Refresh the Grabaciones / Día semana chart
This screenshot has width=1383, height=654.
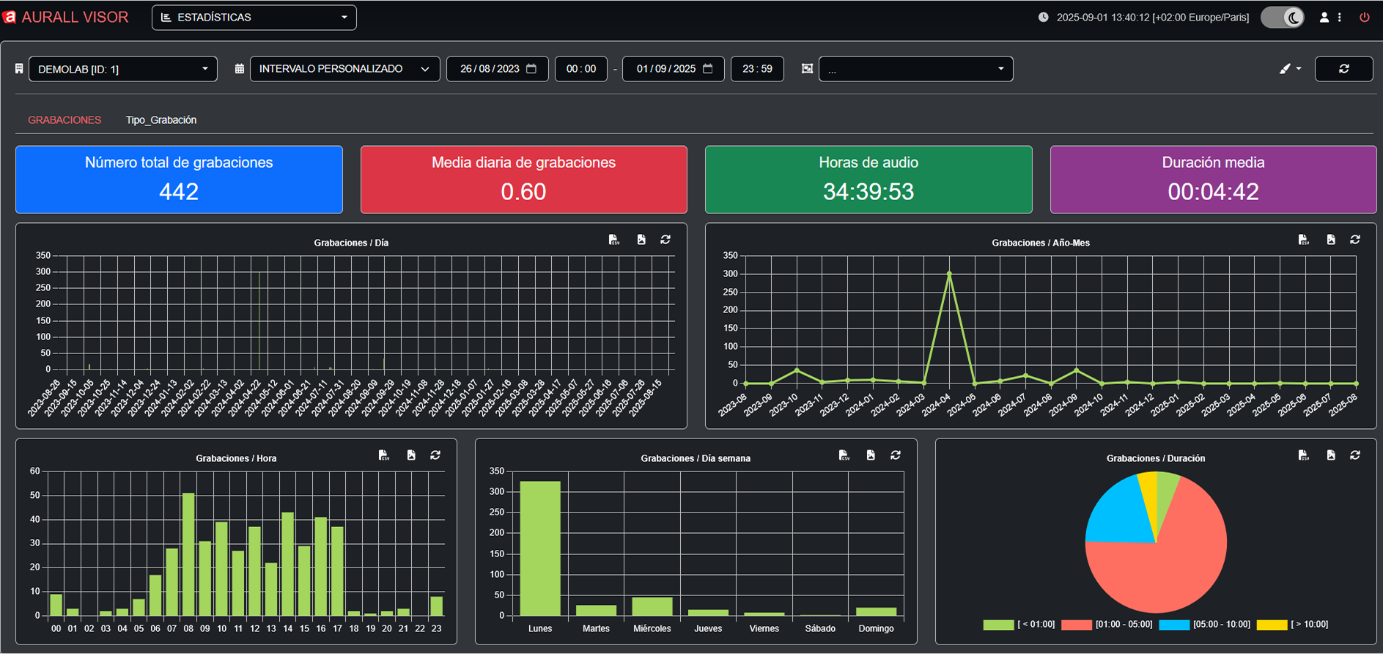click(895, 455)
